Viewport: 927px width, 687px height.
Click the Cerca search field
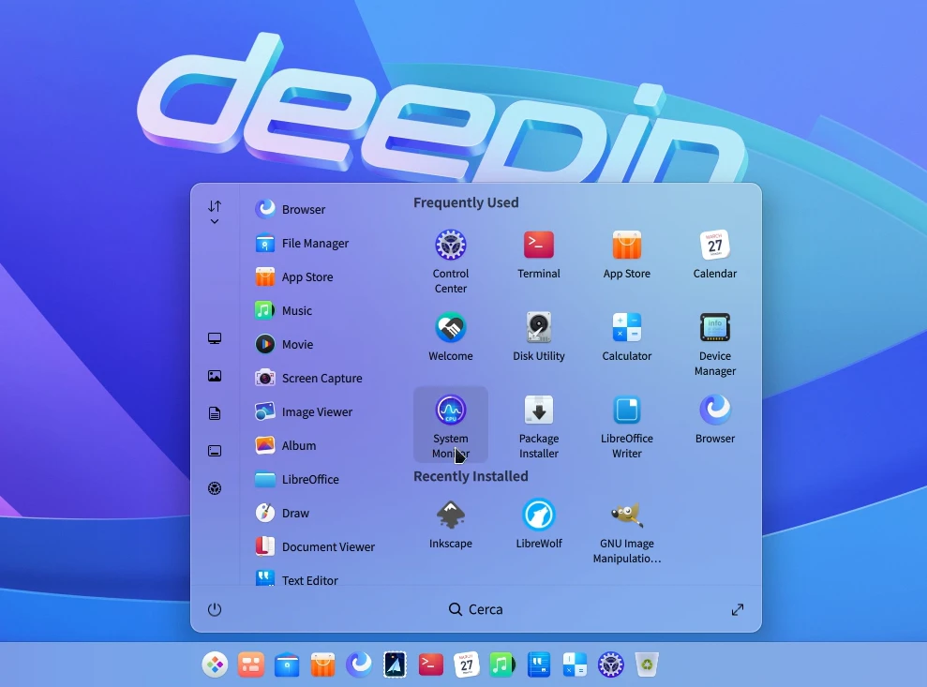475,609
